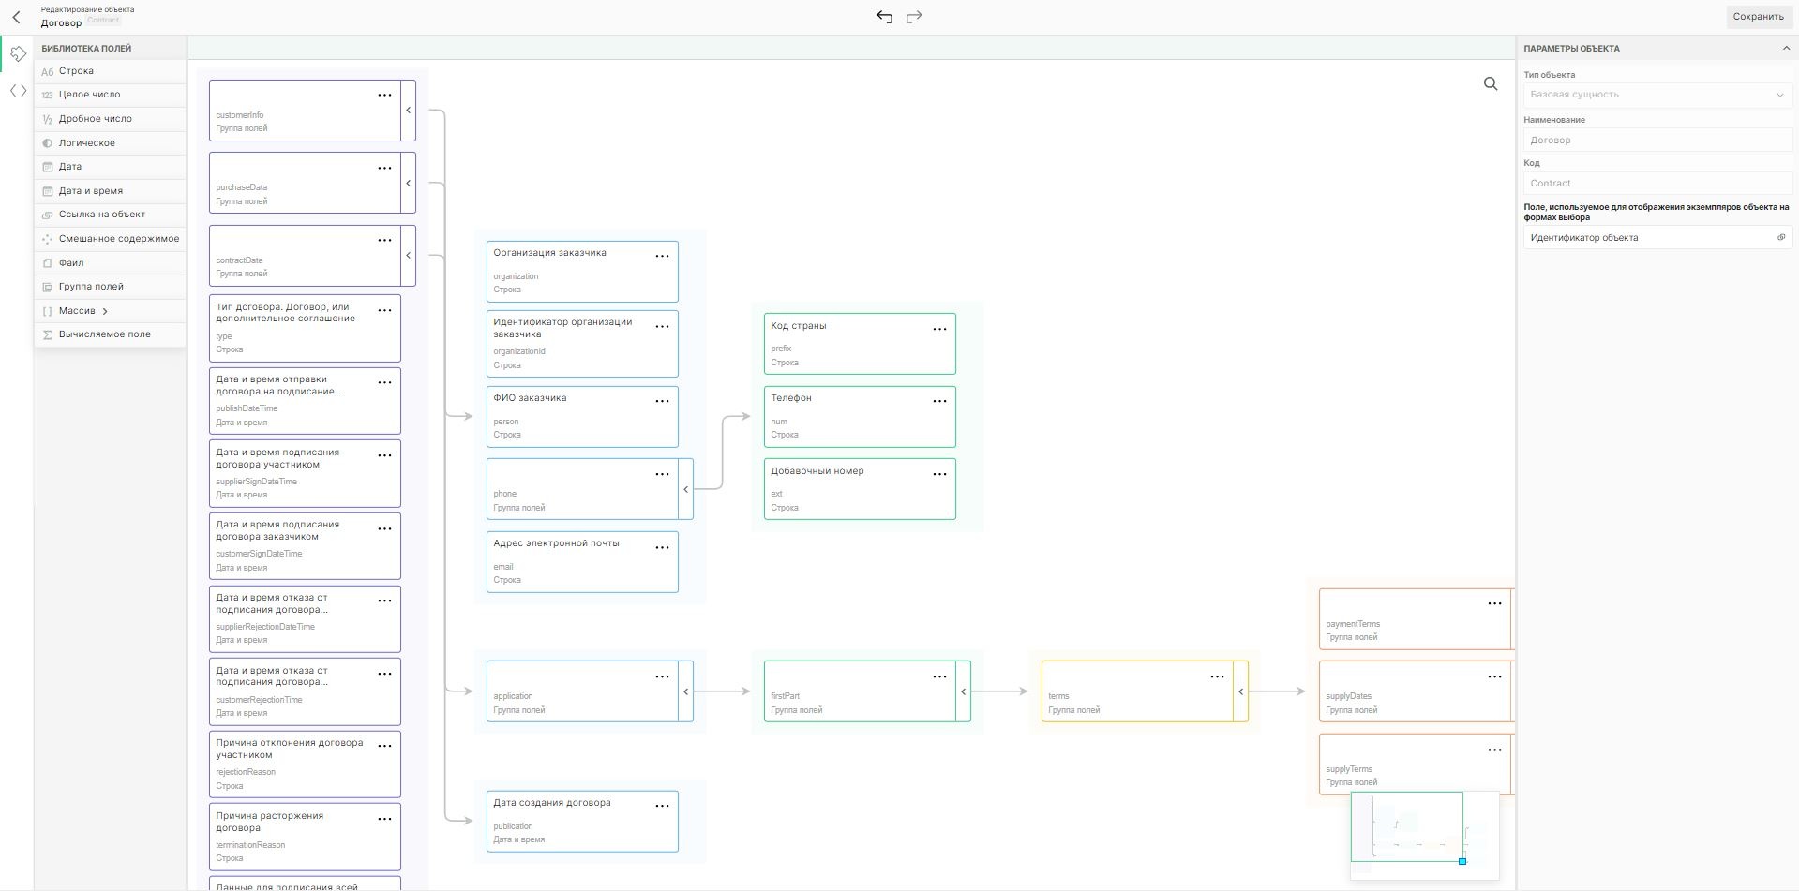Open the three-dot menu of contractDate card
The height and width of the screenshot is (891, 1799).
(384, 241)
